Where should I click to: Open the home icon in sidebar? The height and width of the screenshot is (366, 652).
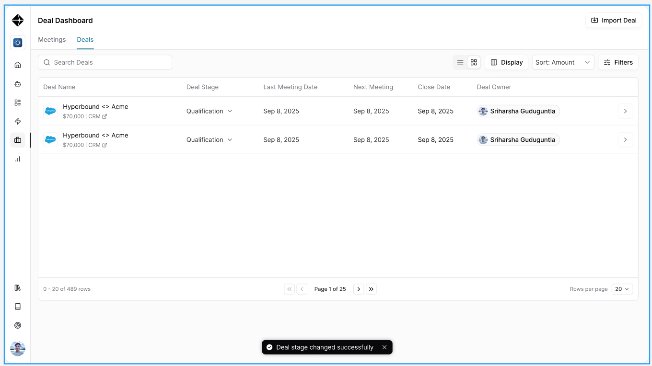pos(18,65)
